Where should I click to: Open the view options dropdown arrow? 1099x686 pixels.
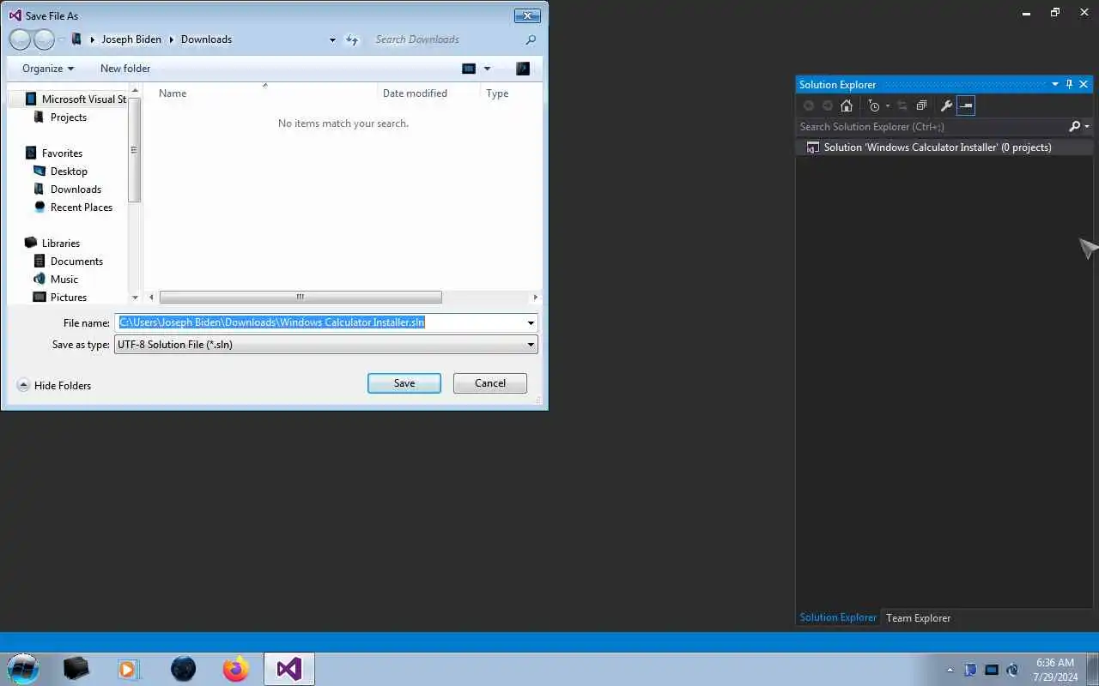(488, 69)
